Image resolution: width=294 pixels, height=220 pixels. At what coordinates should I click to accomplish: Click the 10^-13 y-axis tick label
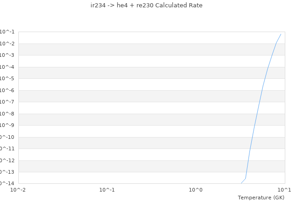7,172
